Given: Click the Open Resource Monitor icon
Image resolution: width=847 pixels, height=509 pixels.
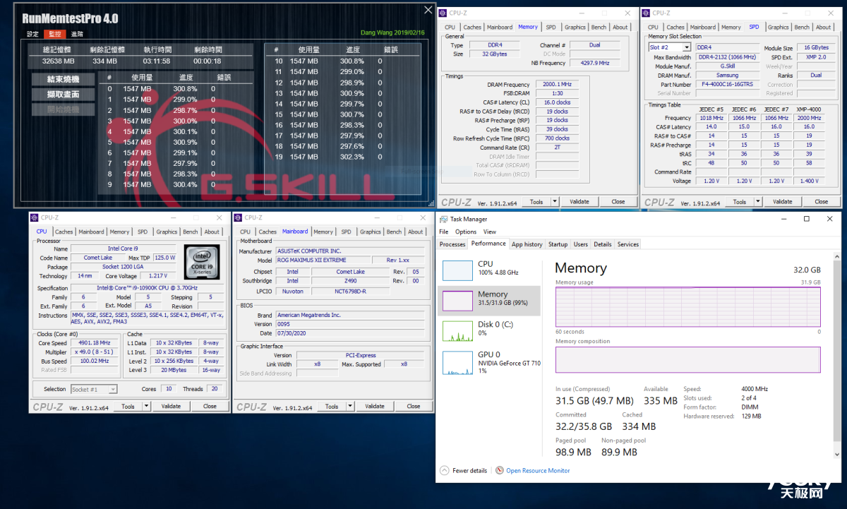Looking at the screenshot, I should 500,470.
